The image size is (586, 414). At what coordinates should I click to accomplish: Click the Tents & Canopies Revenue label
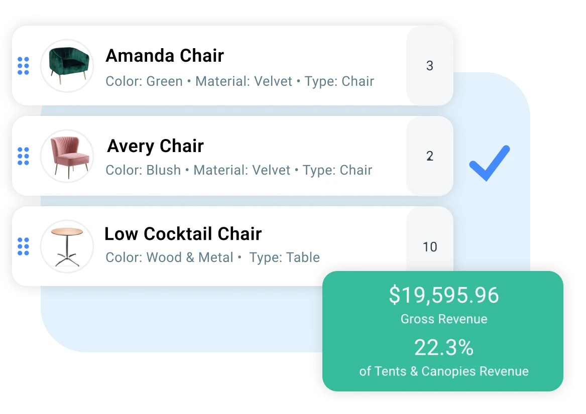[x=444, y=372]
